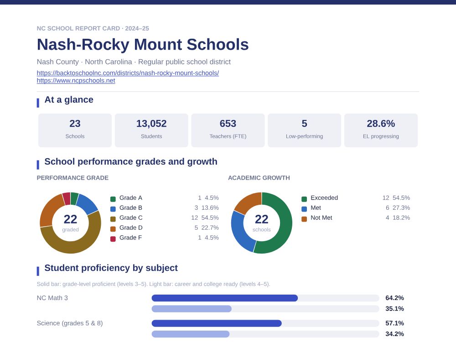
Task: Click the Not Met 18.2% value
Action: click(401, 218)
